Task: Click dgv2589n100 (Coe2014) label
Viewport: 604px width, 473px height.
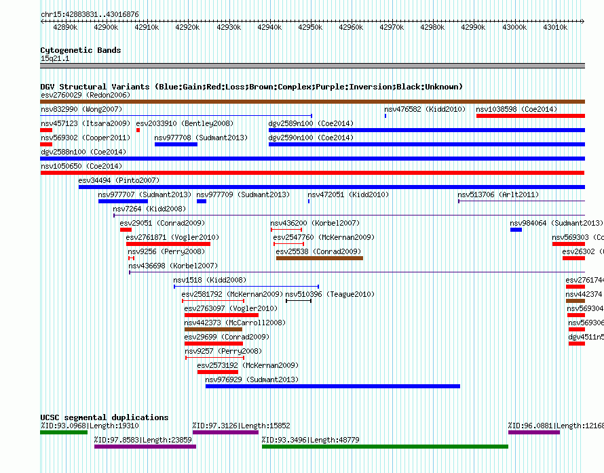Action: click(311, 123)
